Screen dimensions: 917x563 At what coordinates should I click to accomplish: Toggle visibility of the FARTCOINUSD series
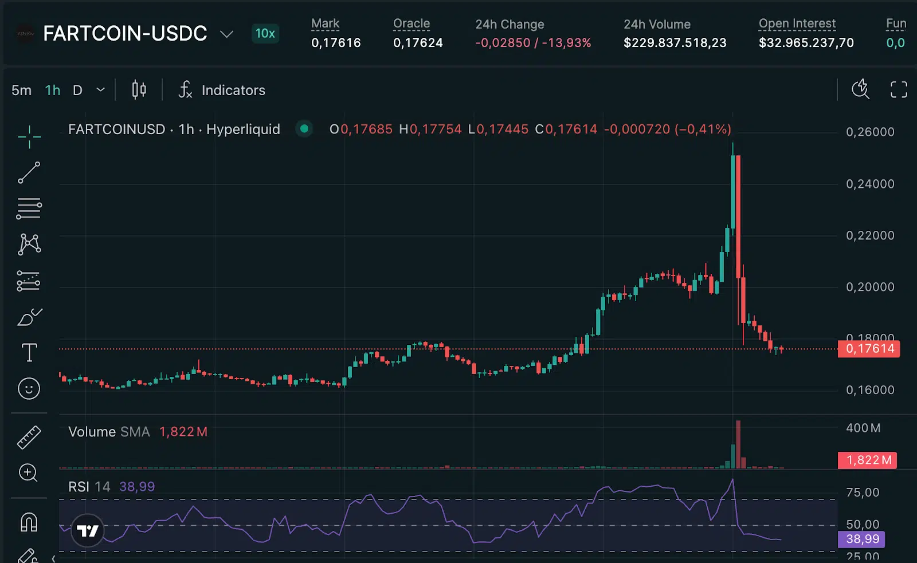pyautogui.click(x=304, y=129)
